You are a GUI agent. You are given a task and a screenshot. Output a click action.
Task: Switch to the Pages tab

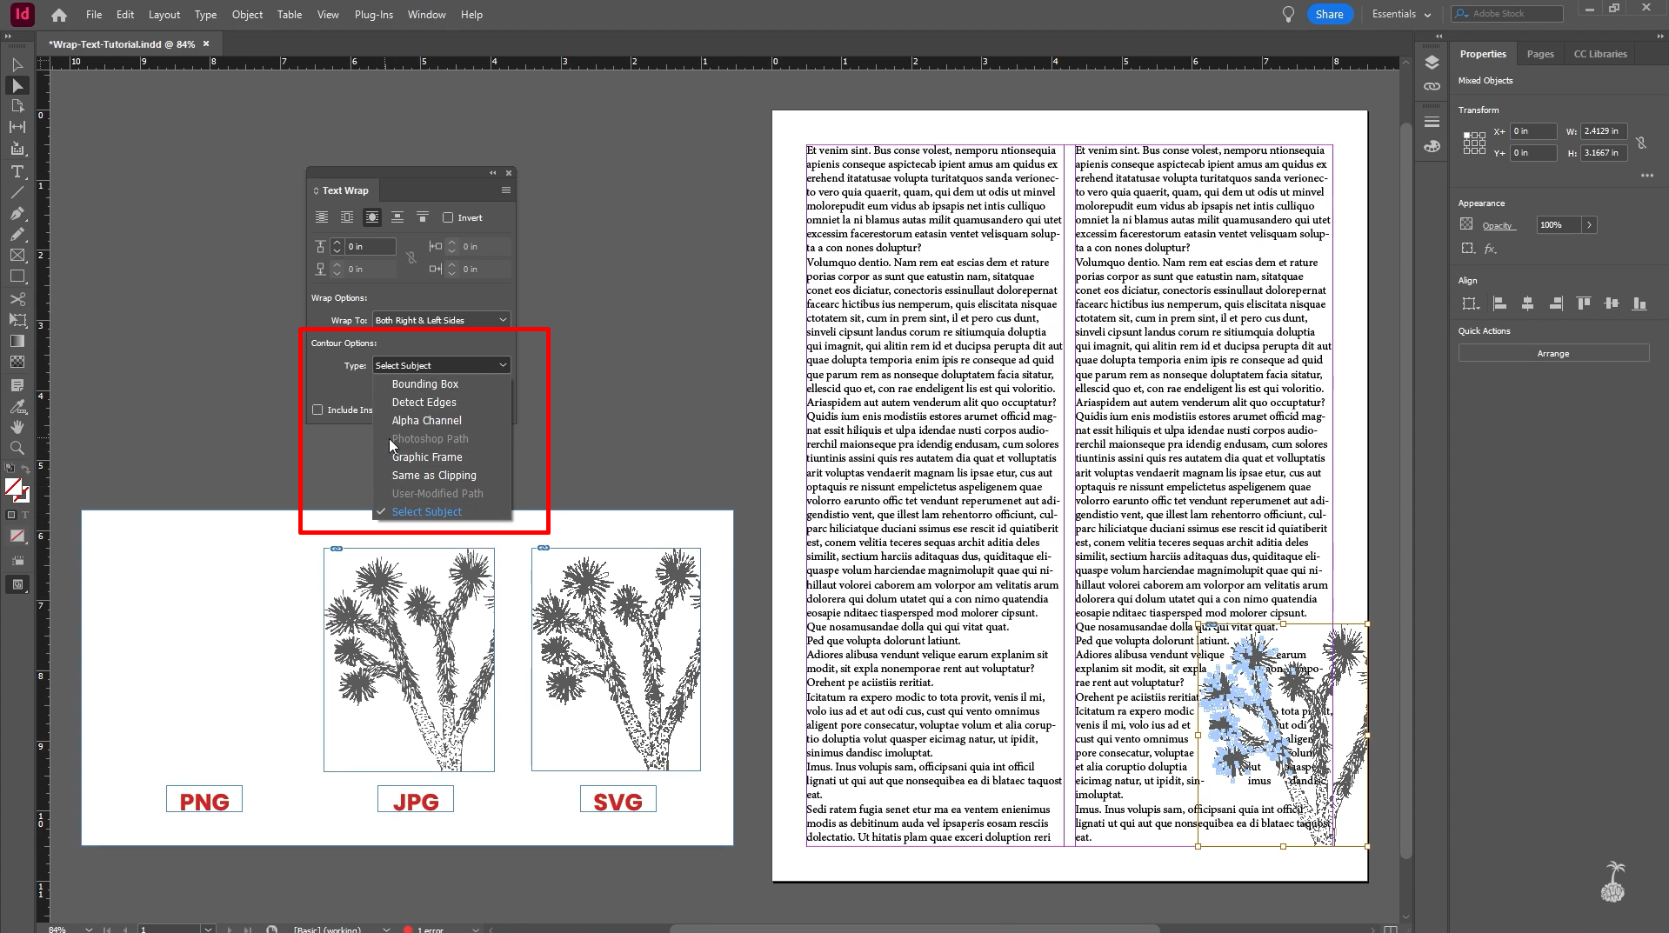coord(1539,53)
